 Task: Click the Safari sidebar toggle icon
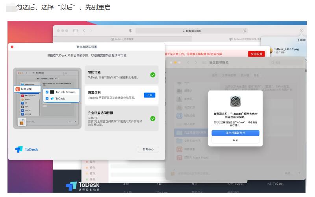[x=75, y=31]
